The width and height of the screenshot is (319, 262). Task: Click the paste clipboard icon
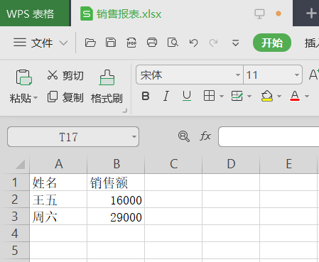[23, 77]
